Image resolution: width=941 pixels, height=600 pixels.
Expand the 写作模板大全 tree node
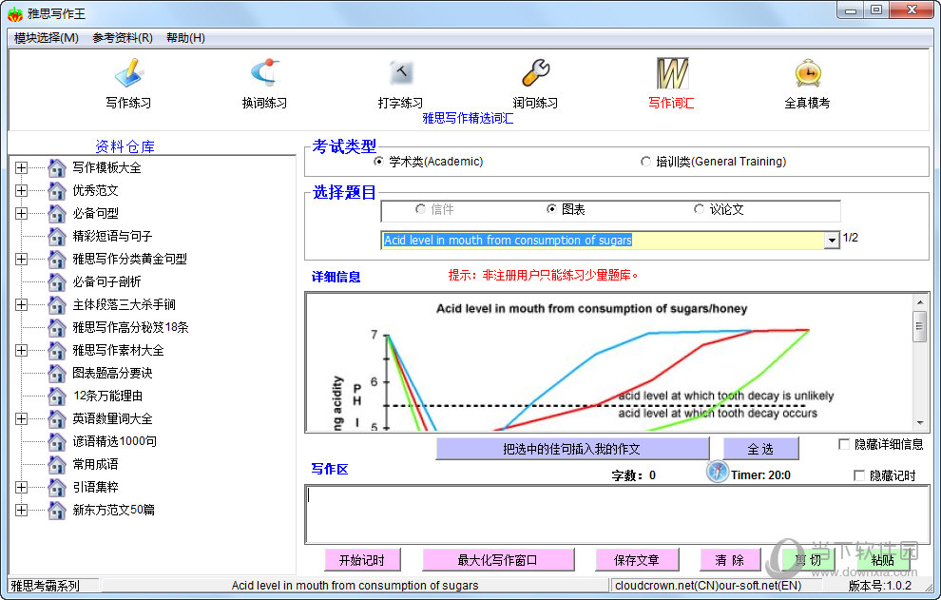[x=21, y=167]
